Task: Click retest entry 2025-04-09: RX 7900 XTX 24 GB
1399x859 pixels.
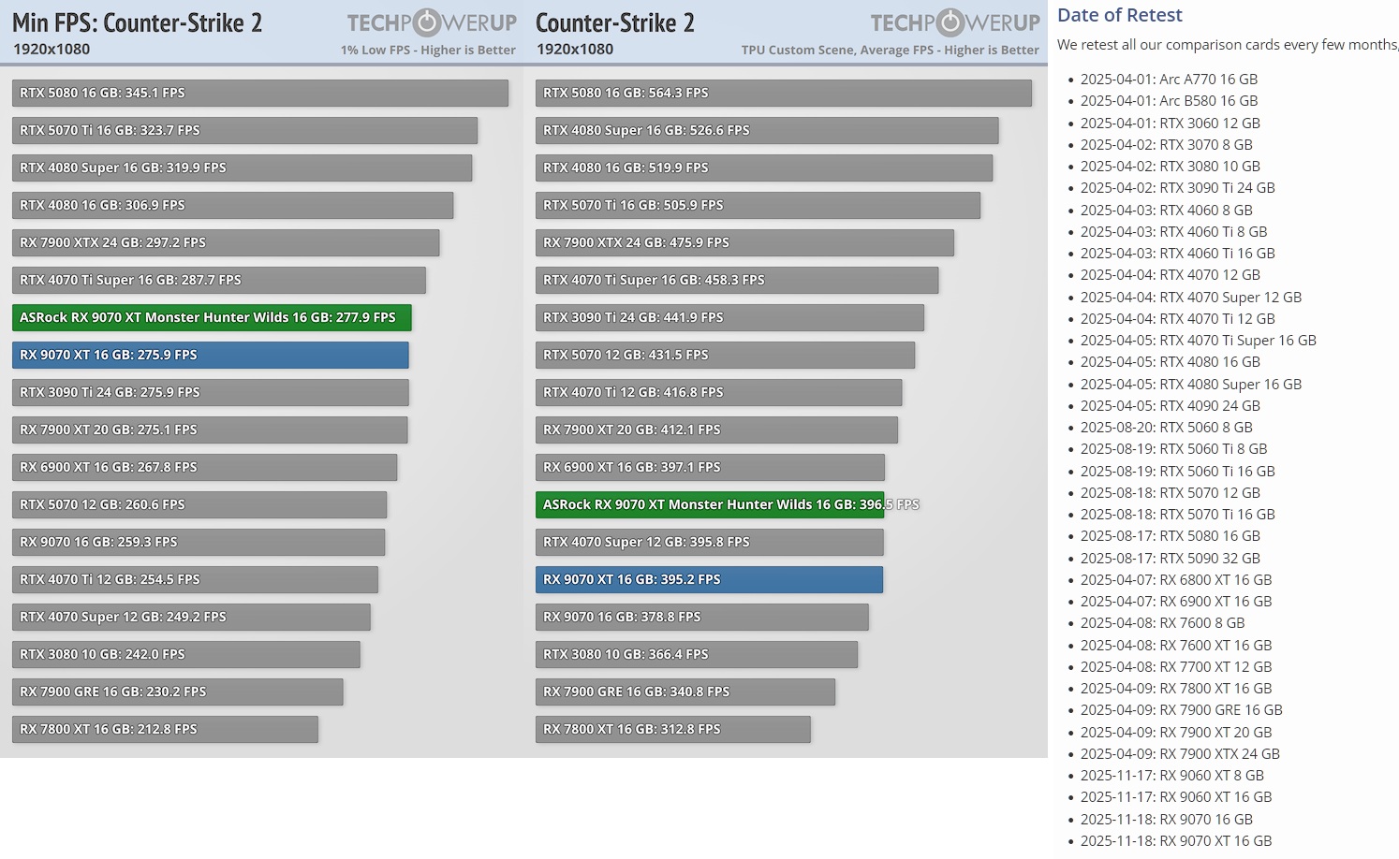Action: coord(1180,754)
